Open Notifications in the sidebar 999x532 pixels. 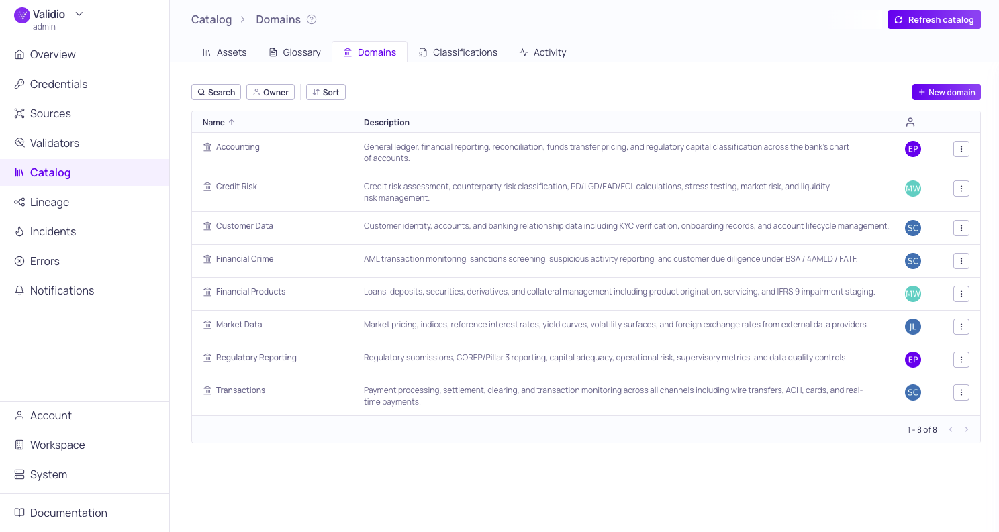point(85,290)
